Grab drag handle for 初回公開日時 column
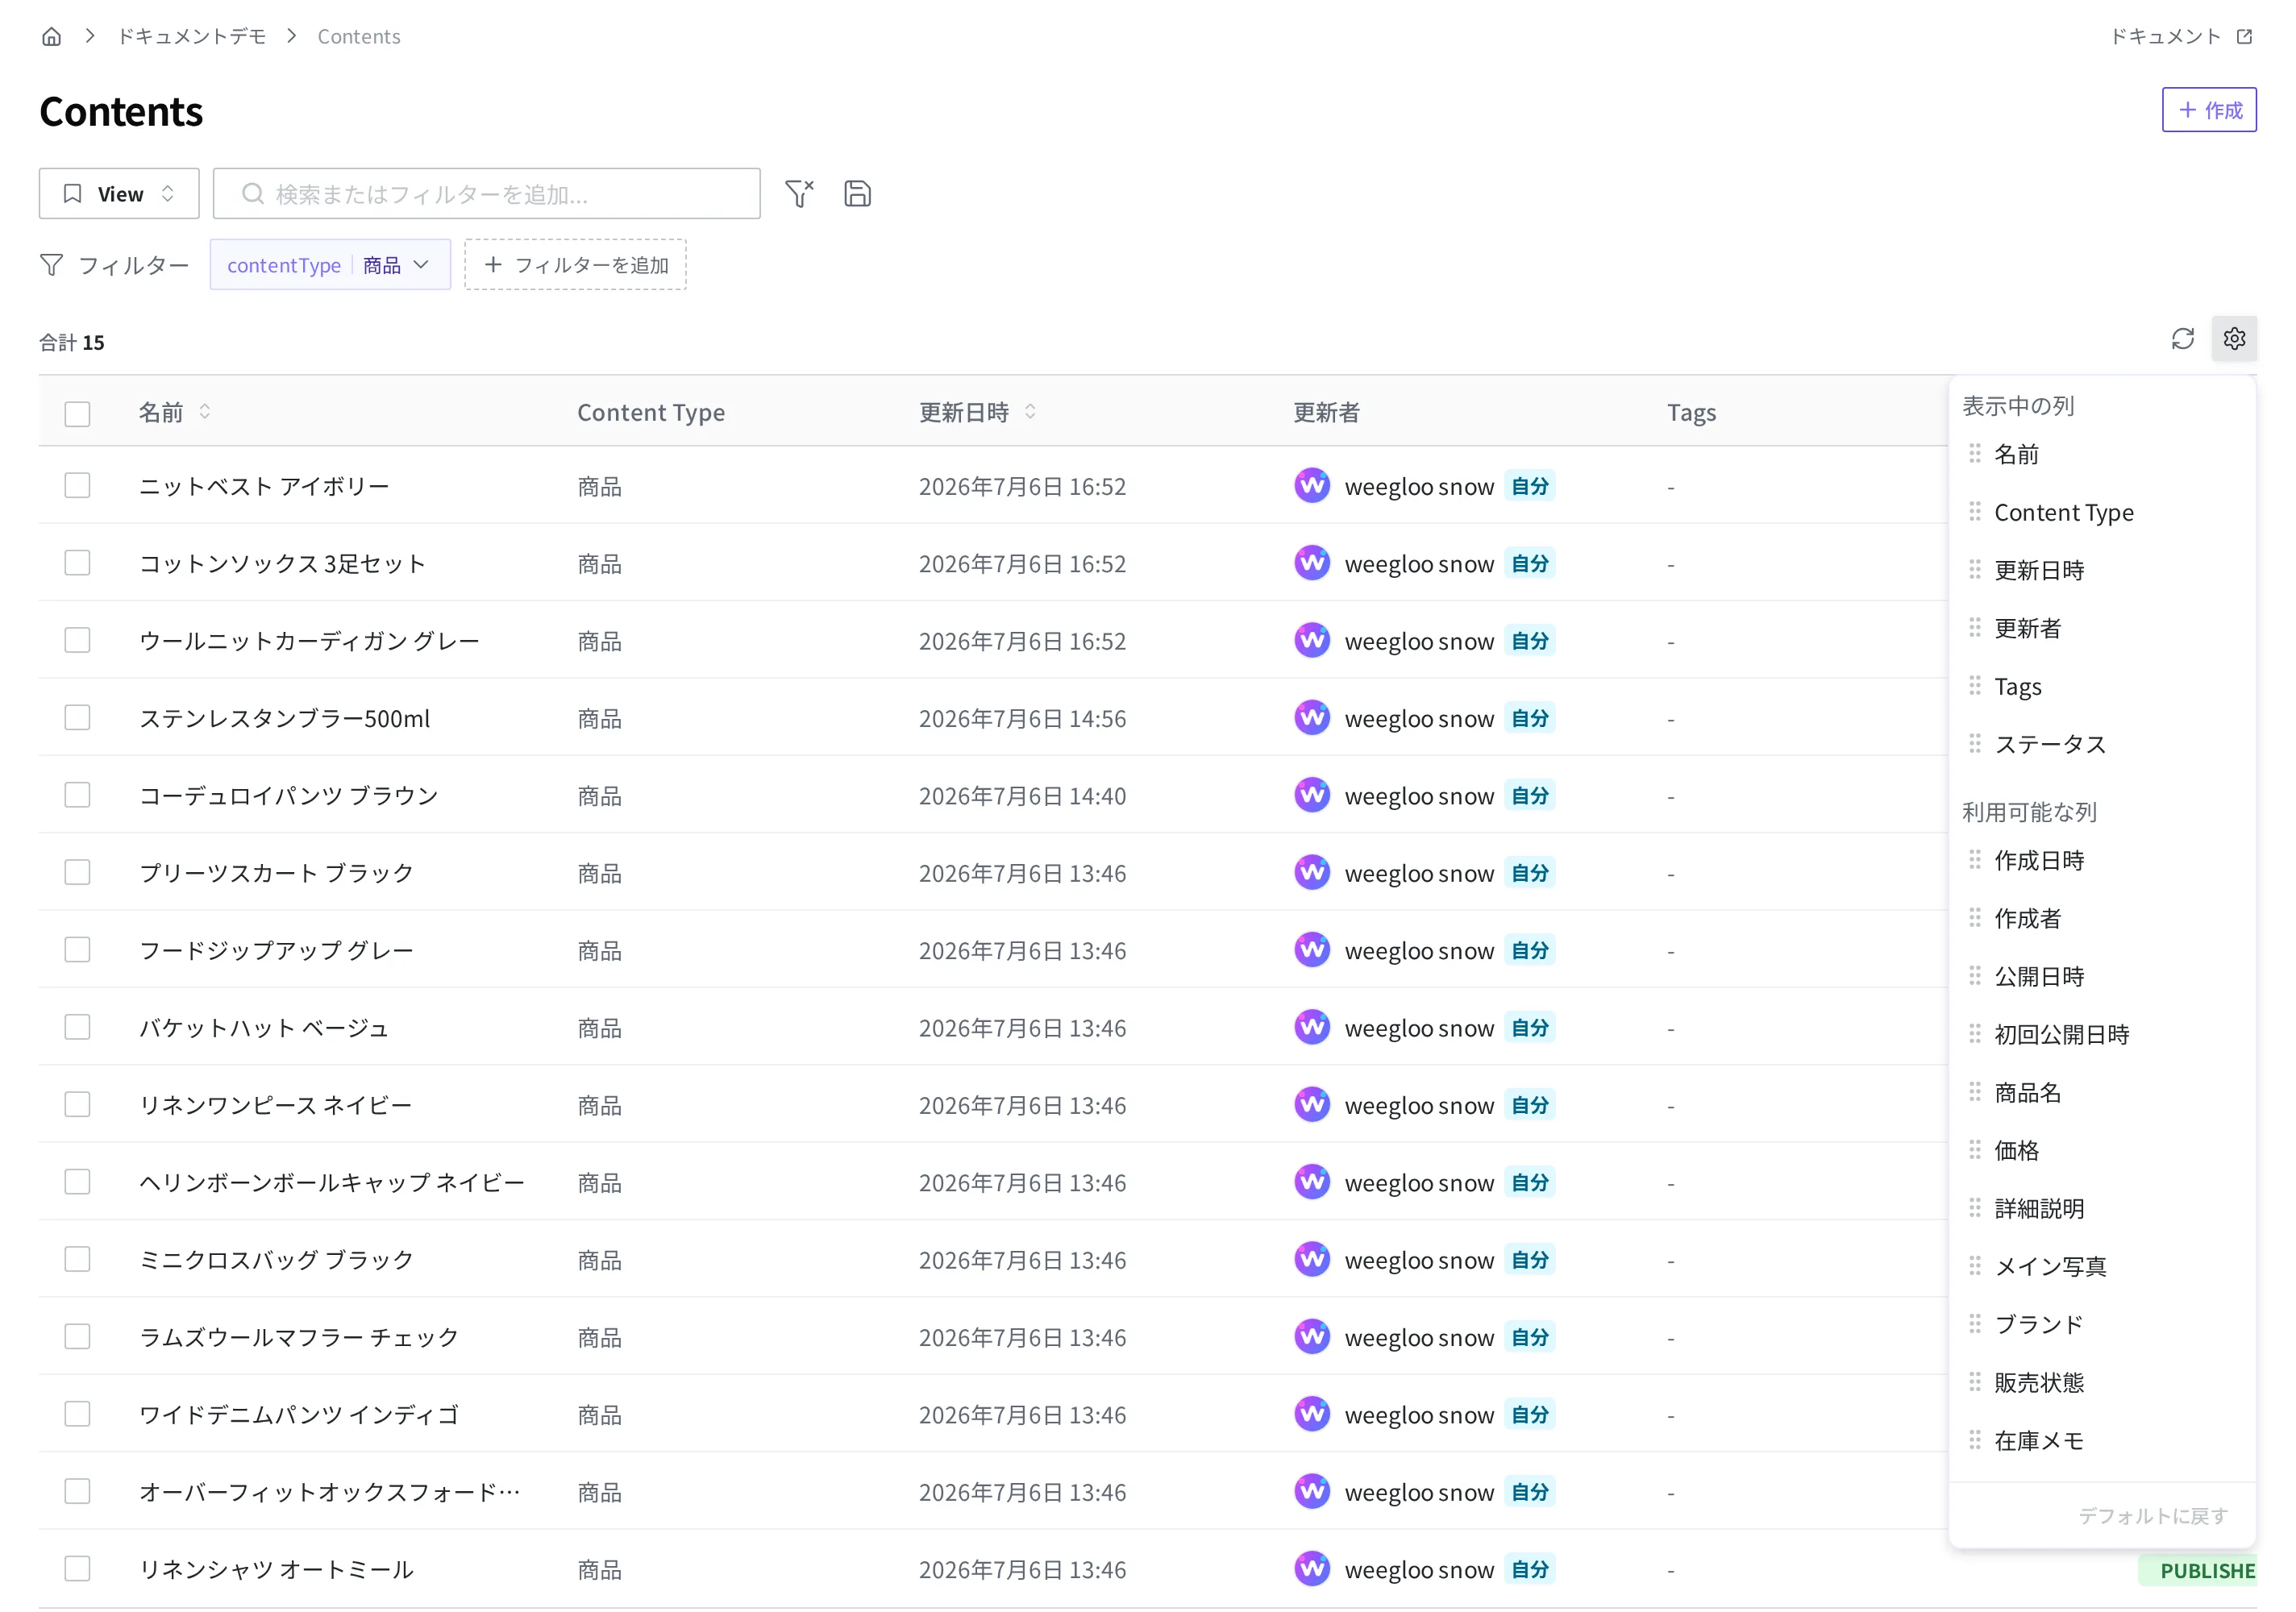2296x1612 pixels. coord(1974,1034)
